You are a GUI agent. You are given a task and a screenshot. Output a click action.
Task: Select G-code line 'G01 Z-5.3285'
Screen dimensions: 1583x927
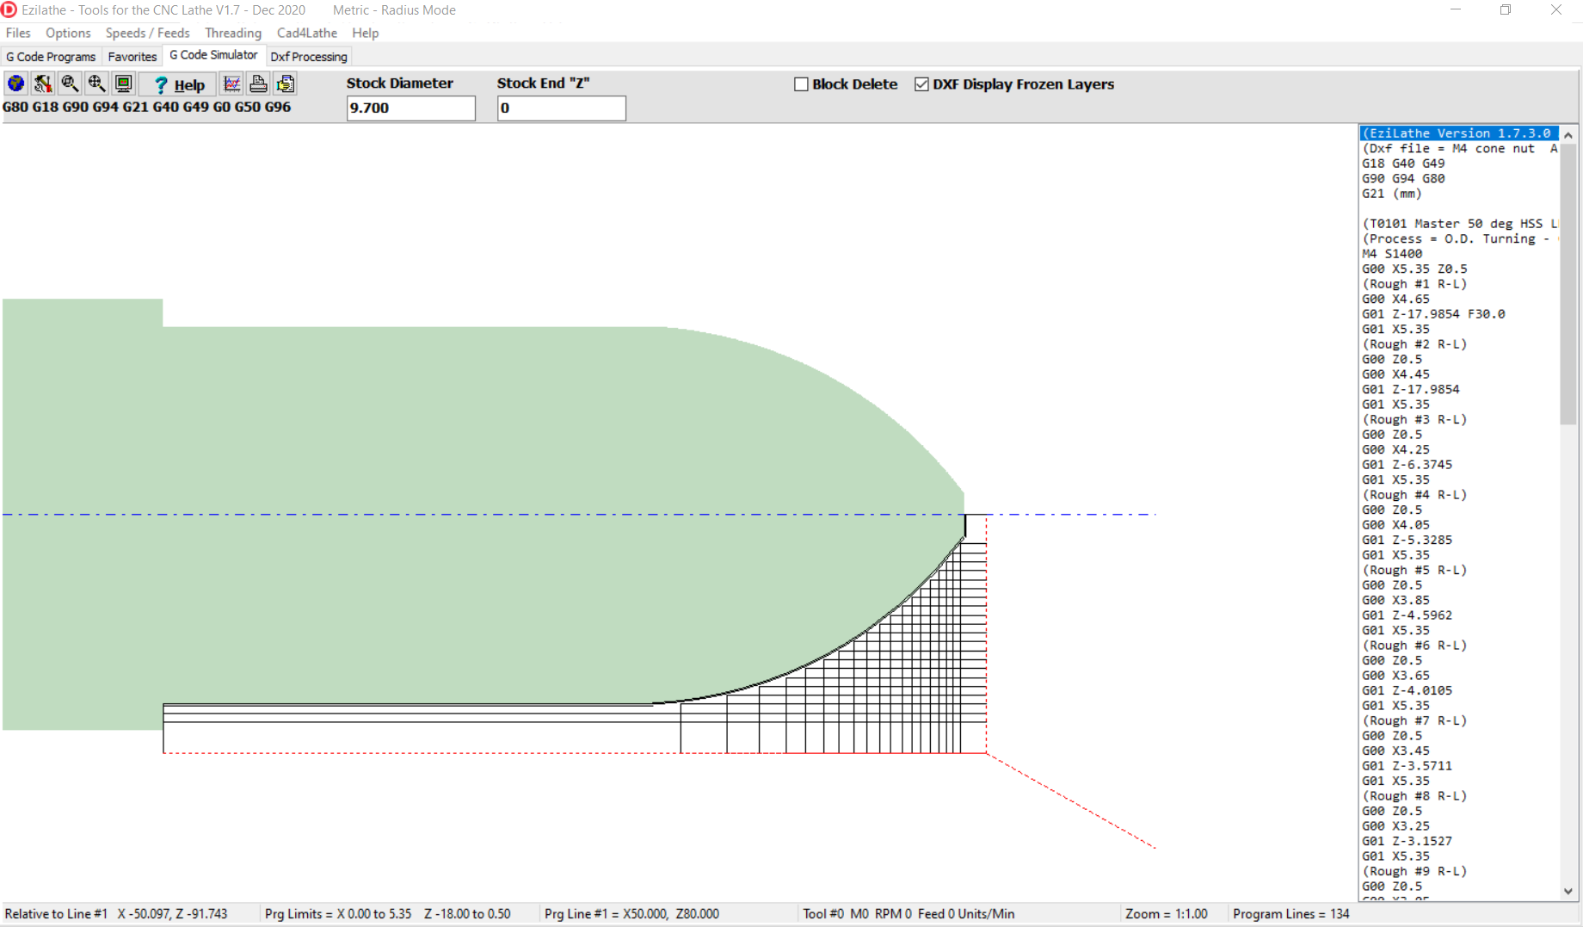coord(1407,541)
